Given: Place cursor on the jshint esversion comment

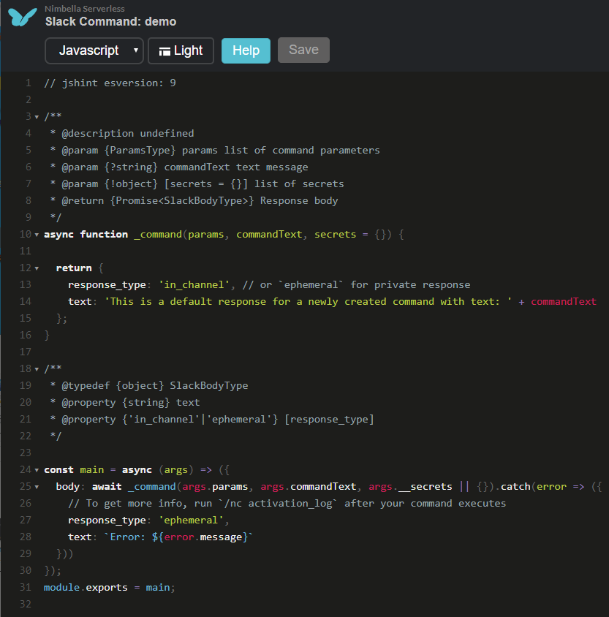Looking at the screenshot, I should pos(110,83).
